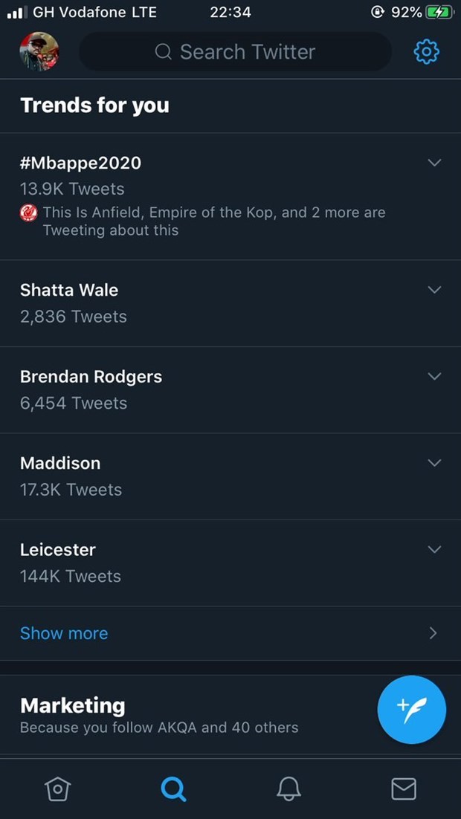Tap the This Is Anfield account icon

pos(28,213)
